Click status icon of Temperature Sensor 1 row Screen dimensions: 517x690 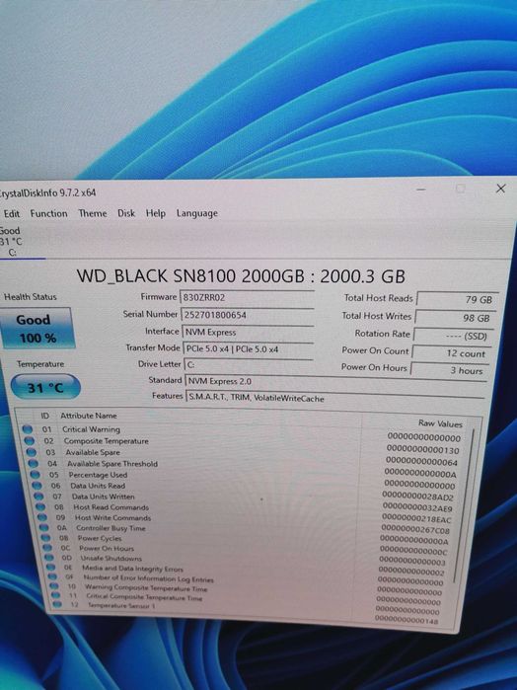click(x=57, y=605)
